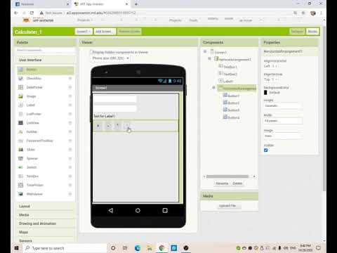The image size is (337, 253).
Task: Open the Phone size dropdown
Action: pos(111,58)
